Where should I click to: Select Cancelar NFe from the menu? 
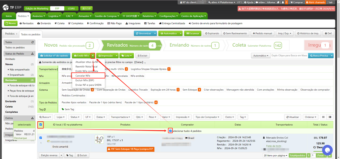point(83,76)
